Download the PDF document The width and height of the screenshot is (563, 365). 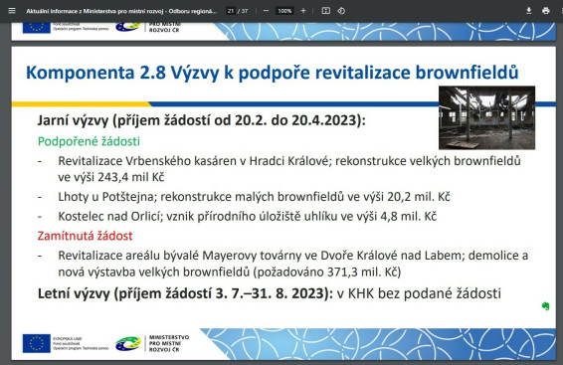click(528, 11)
